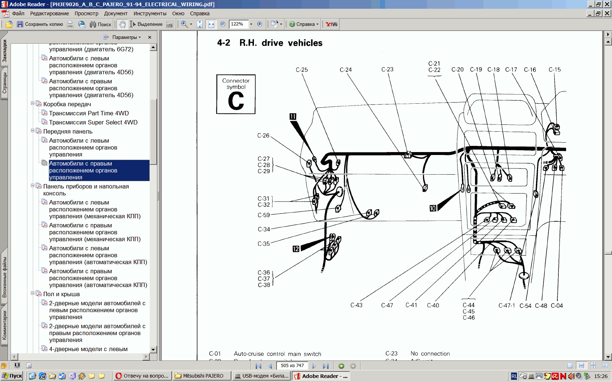Select the Hand tool
This screenshot has width=612, height=382.
tap(122, 24)
